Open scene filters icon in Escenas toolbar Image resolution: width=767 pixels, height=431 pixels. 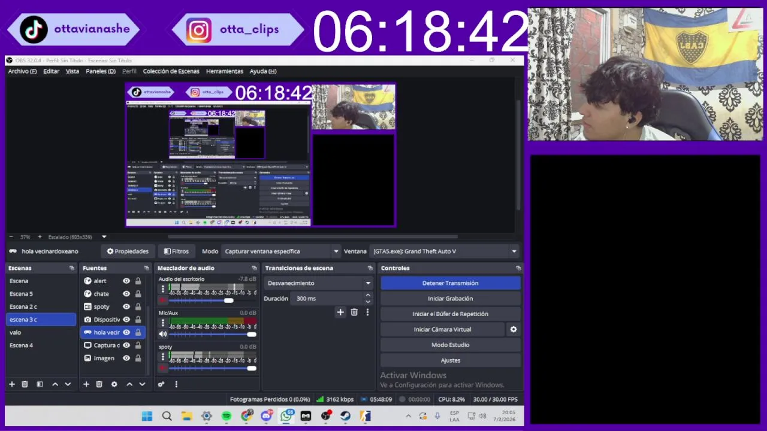coord(40,384)
